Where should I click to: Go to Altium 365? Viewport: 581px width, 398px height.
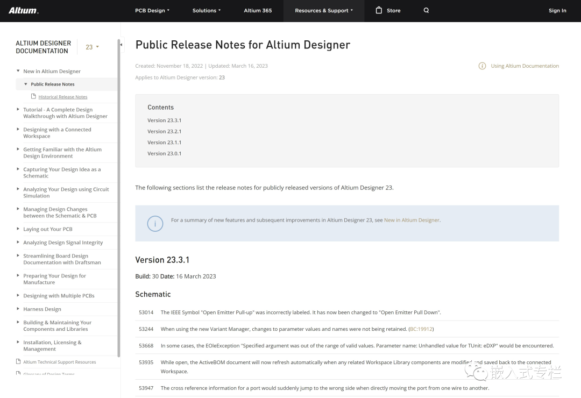pos(258,10)
